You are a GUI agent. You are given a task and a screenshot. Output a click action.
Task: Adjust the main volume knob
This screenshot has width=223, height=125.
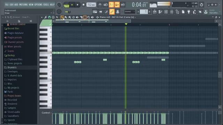[59, 5]
